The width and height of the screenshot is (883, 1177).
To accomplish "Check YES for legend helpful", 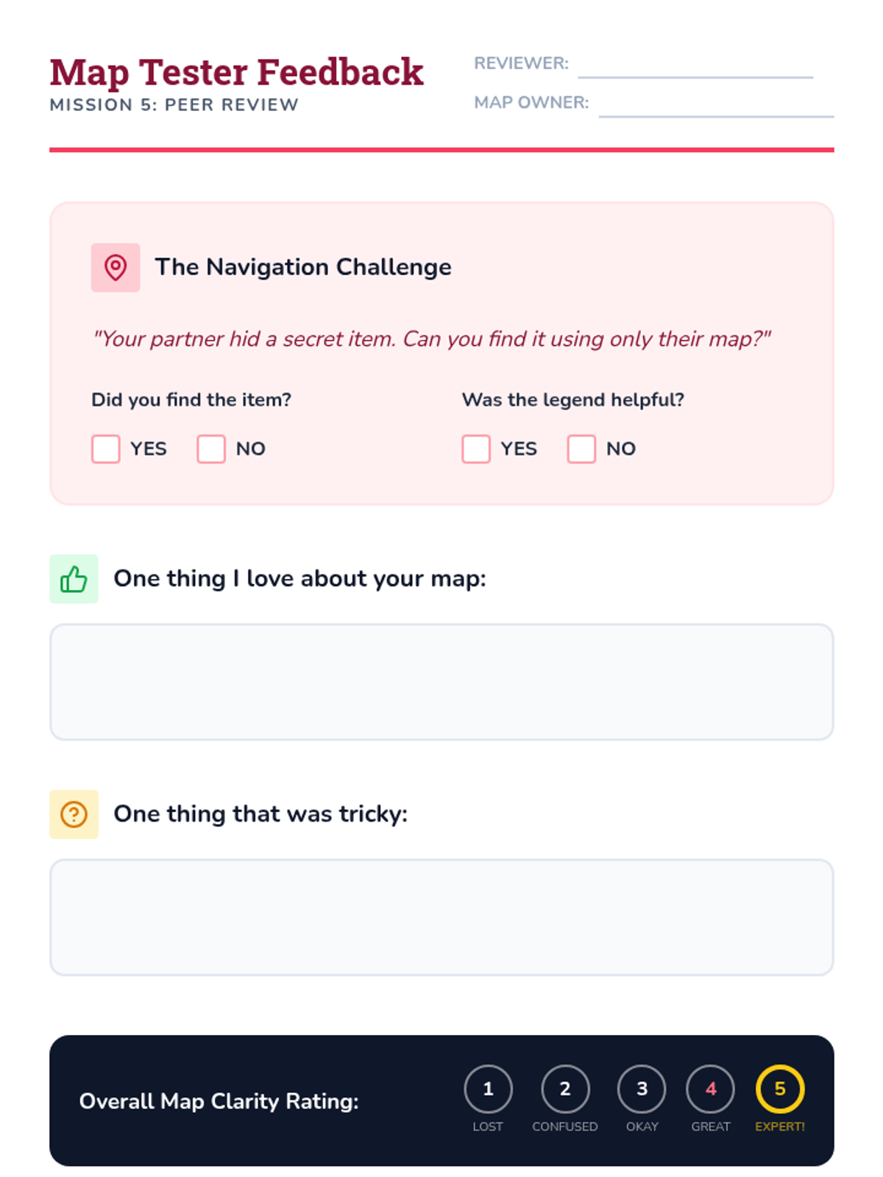I will pyautogui.click(x=476, y=449).
